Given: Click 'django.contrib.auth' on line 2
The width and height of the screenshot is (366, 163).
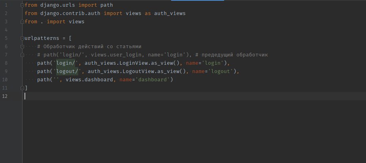Looking at the screenshot, I should (70, 13).
